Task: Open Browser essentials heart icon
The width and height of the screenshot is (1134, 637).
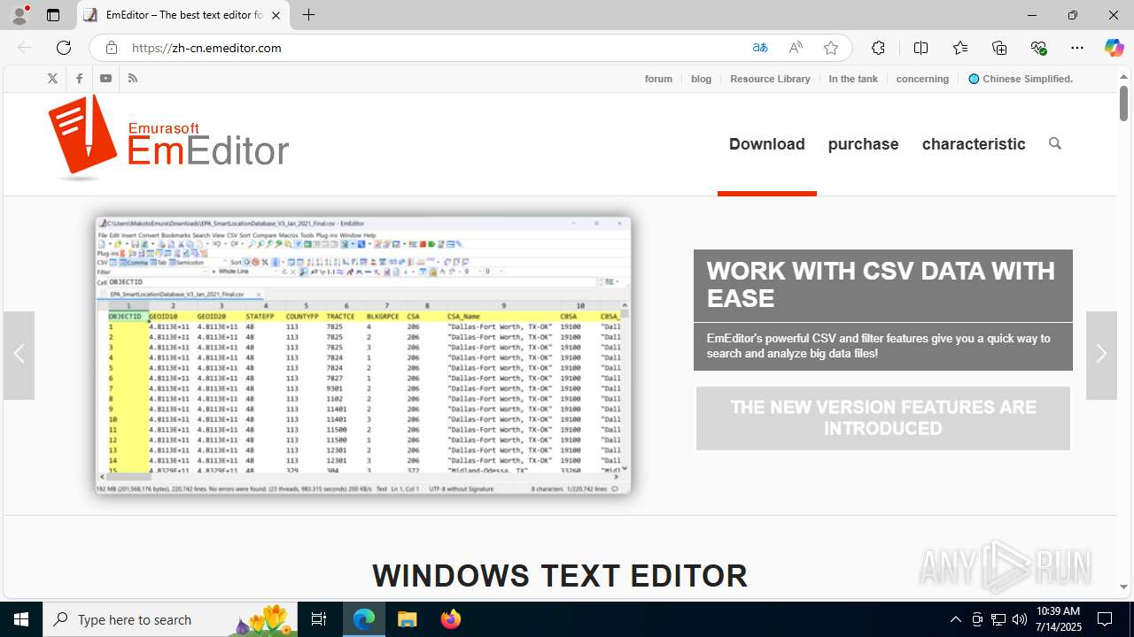Action: tap(1038, 48)
